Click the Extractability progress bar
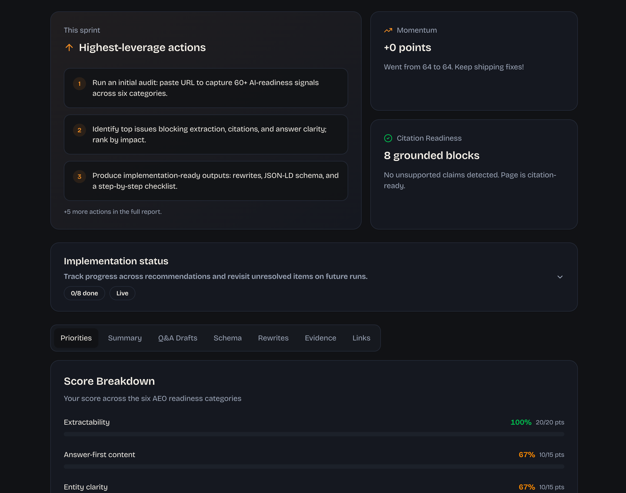The image size is (626, 493). click(x=314, y=434)
